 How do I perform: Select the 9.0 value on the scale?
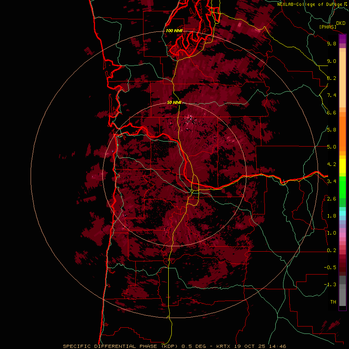[332, 61]
